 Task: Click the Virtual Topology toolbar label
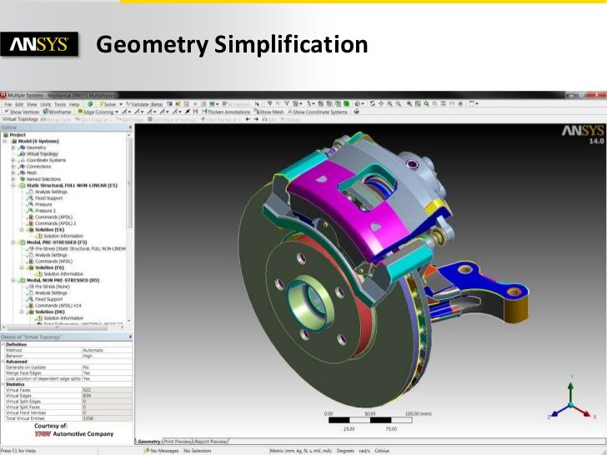21,119
